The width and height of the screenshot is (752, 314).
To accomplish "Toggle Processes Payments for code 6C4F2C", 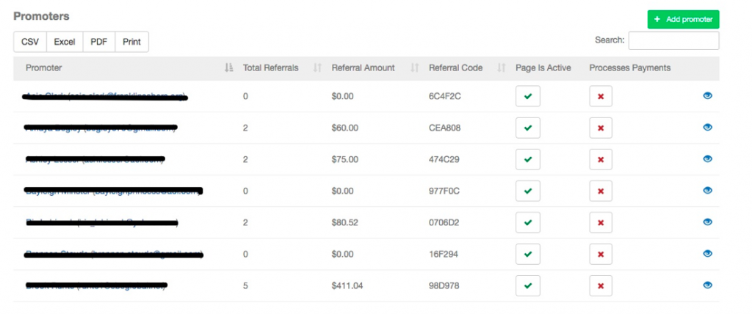I will coord(601,96).
